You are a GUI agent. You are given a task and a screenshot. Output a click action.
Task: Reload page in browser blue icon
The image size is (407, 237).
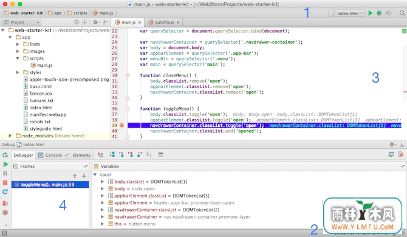[x=5, y=192]
